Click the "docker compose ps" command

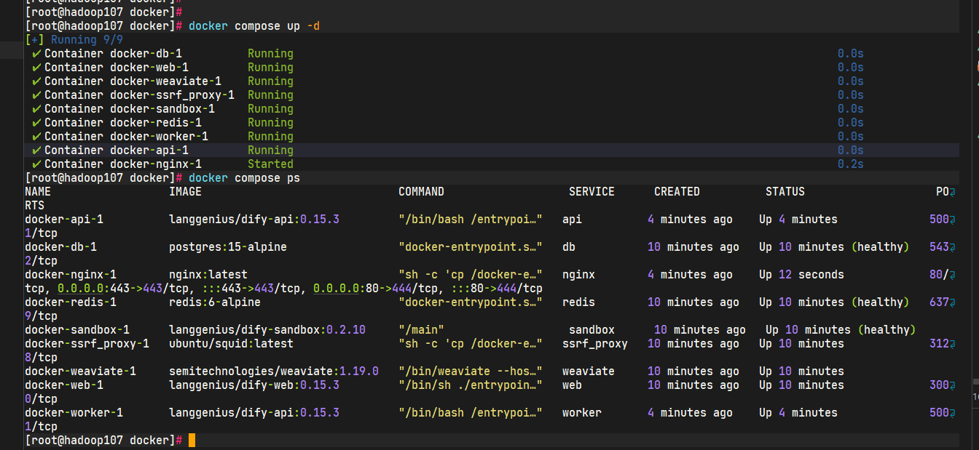(244, 178)
